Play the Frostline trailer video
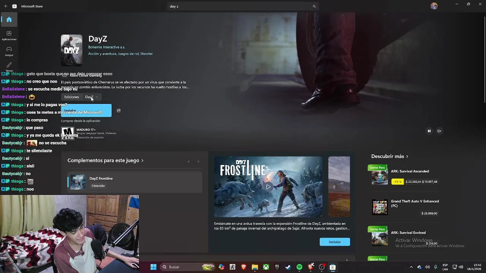486x273 pixels. click(x=268, y=187)
